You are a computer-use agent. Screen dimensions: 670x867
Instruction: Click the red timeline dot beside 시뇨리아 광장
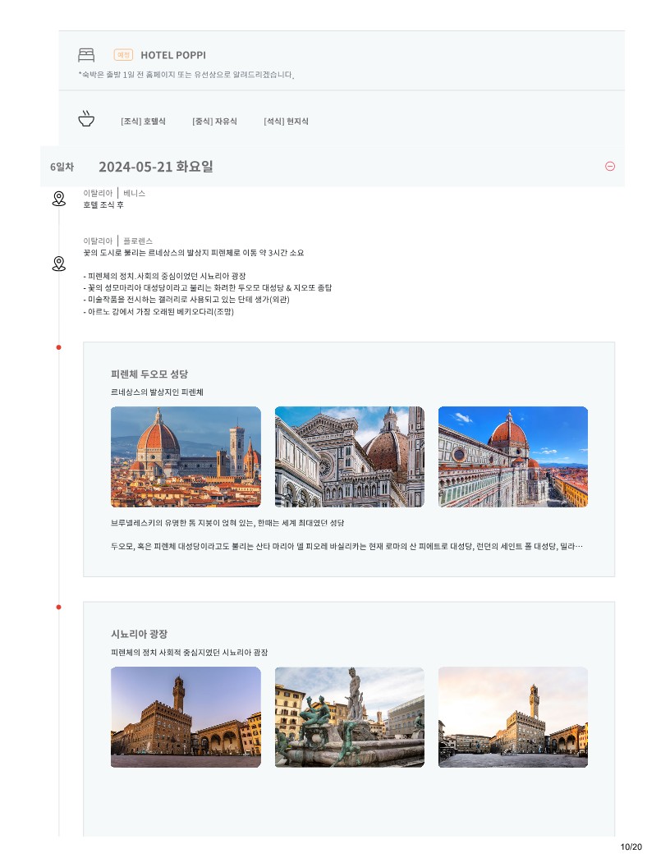pos(58,607)
